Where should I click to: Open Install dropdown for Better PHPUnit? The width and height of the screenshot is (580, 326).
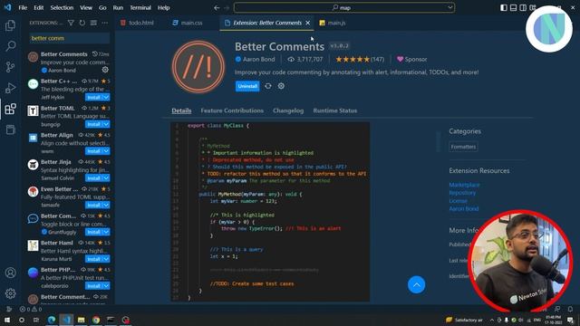point(106,286)
